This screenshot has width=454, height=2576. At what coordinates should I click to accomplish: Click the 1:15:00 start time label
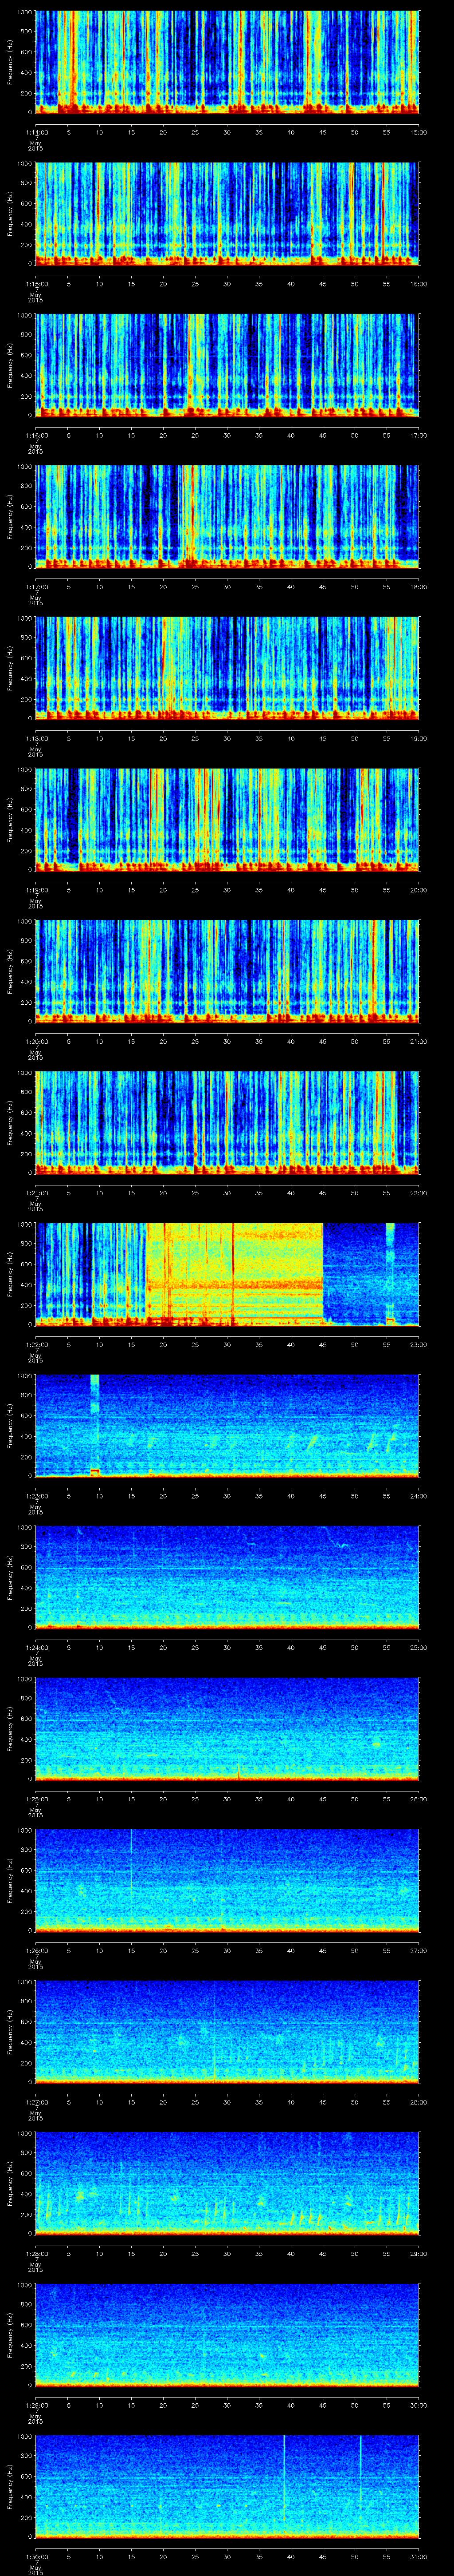pos(36,284)
